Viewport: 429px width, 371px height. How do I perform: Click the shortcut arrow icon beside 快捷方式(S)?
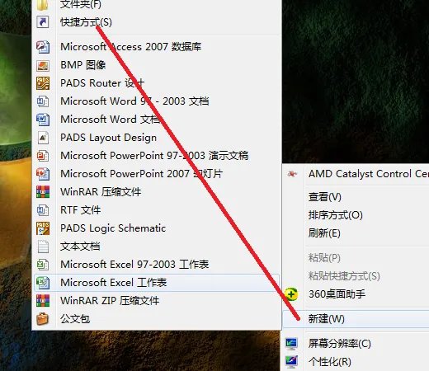43,22
